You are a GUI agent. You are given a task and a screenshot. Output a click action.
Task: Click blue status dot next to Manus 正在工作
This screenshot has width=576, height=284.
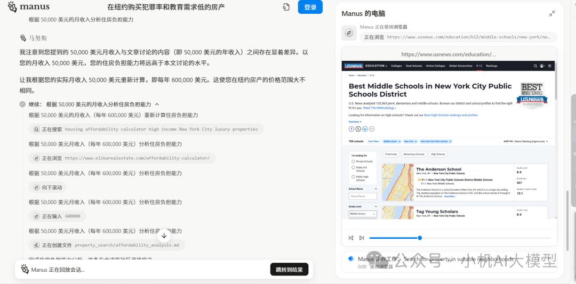(x=351, y=258)
